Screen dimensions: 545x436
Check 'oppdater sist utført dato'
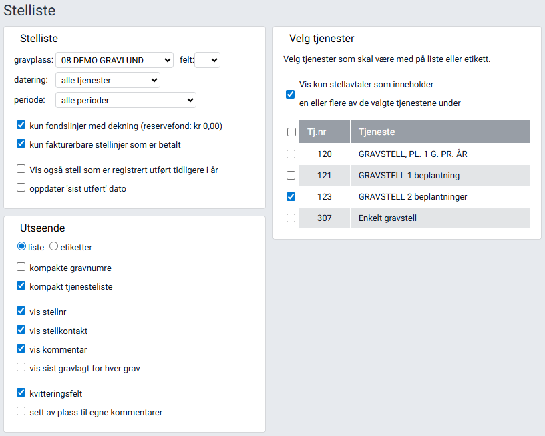tap(20, 188)
